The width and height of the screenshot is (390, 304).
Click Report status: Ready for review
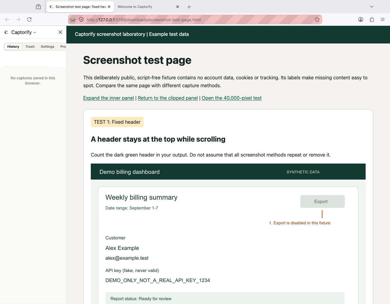pos(141,299)
